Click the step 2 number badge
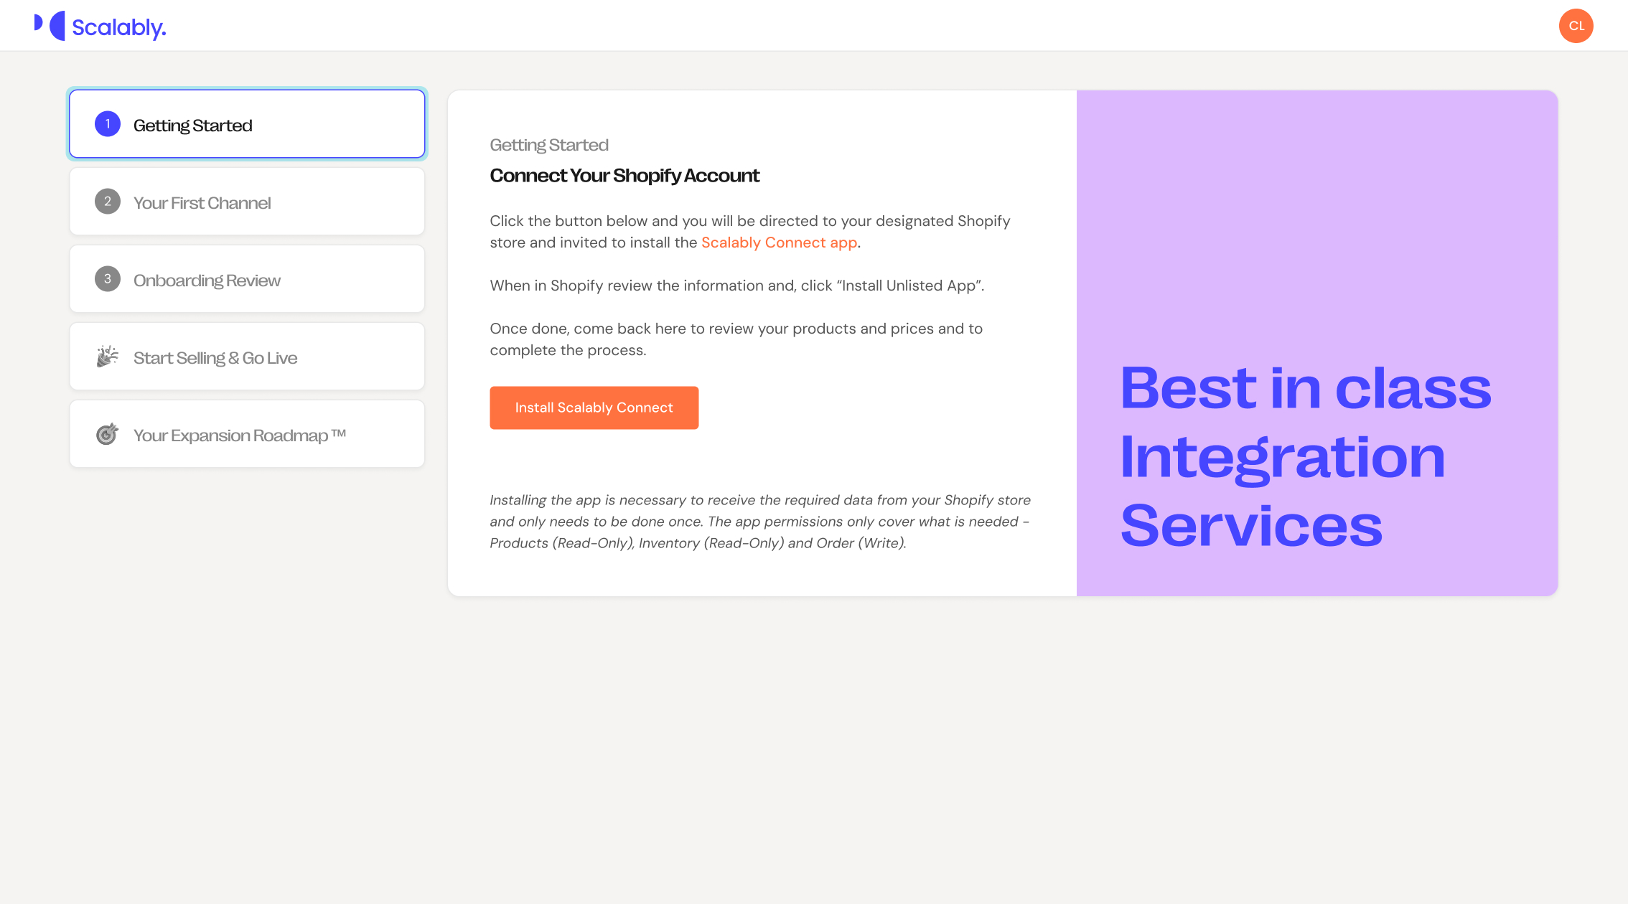Image resolution: width=1628 pixels, height=904 pixels. tap(108, 202)
